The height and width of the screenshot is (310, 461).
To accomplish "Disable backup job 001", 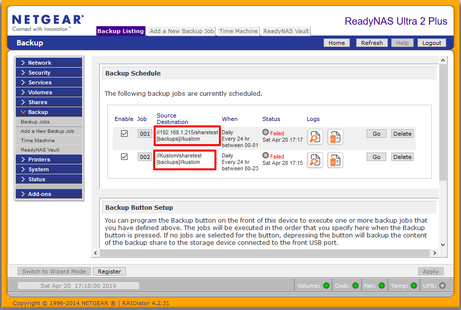I will [124, 133].
